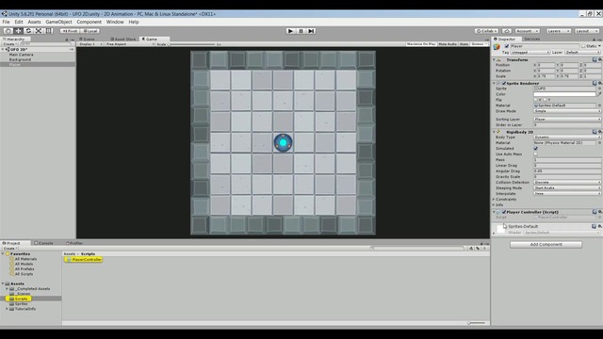Select the PlayerController script asset
603x339 pixels.
(x=84, y=260)
